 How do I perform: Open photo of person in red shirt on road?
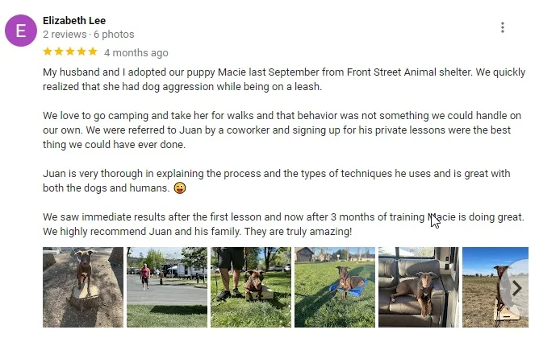(167, 286)
